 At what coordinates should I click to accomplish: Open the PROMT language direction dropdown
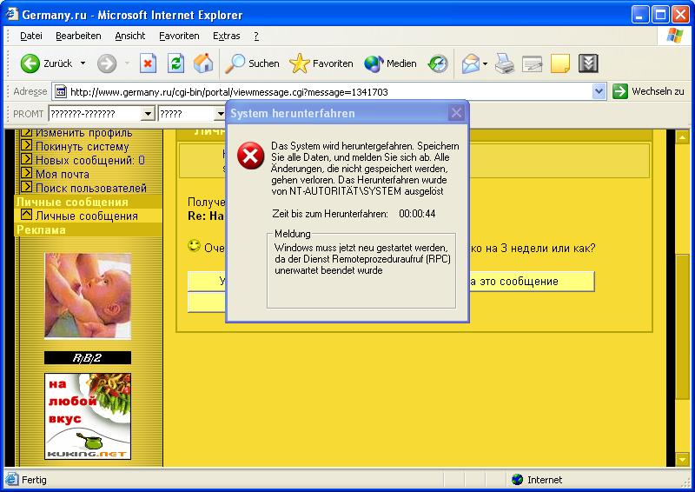(148, 114)
